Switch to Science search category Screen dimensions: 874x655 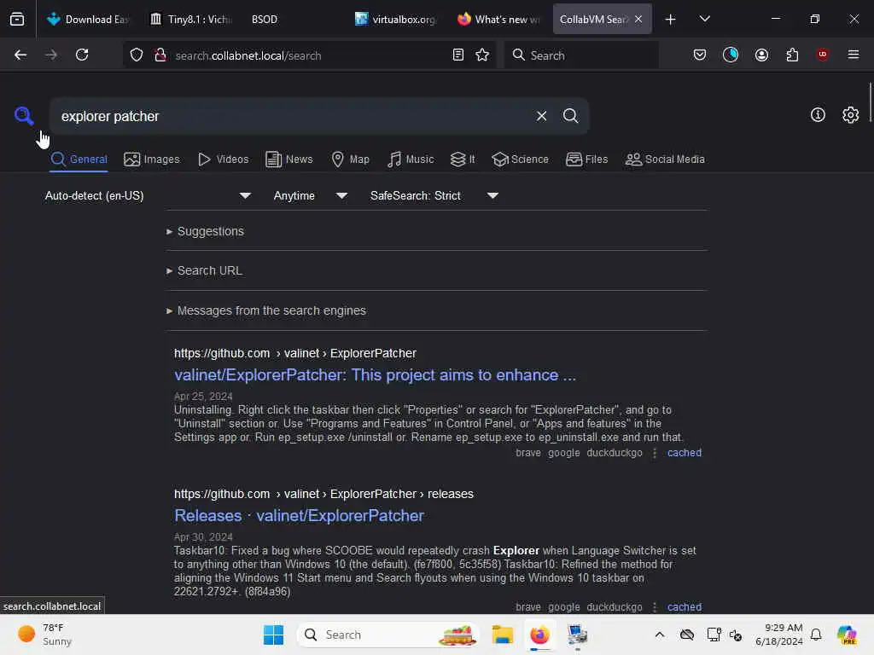coord(520,159)
